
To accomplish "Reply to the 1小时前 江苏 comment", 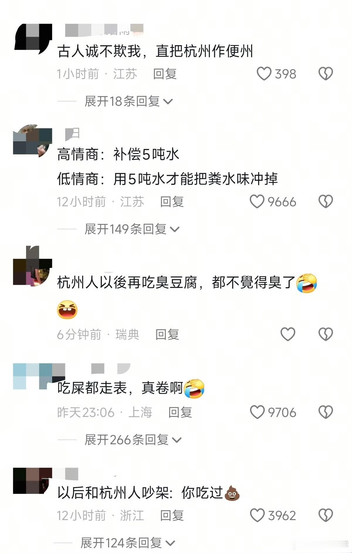I will coord(165,74).
